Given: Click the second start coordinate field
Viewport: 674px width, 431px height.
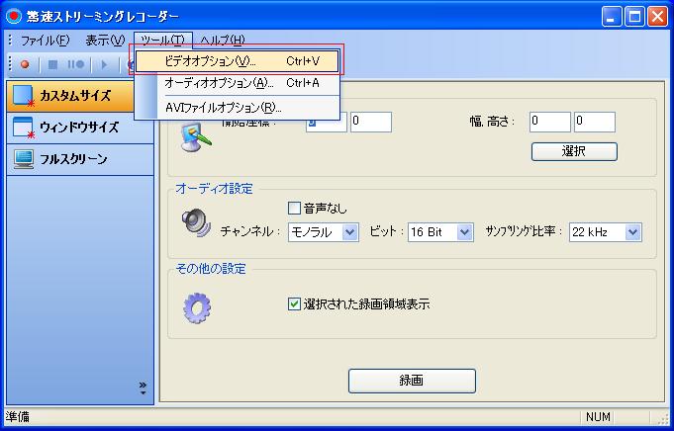Looking at the screenshot, I should [371, 122].
